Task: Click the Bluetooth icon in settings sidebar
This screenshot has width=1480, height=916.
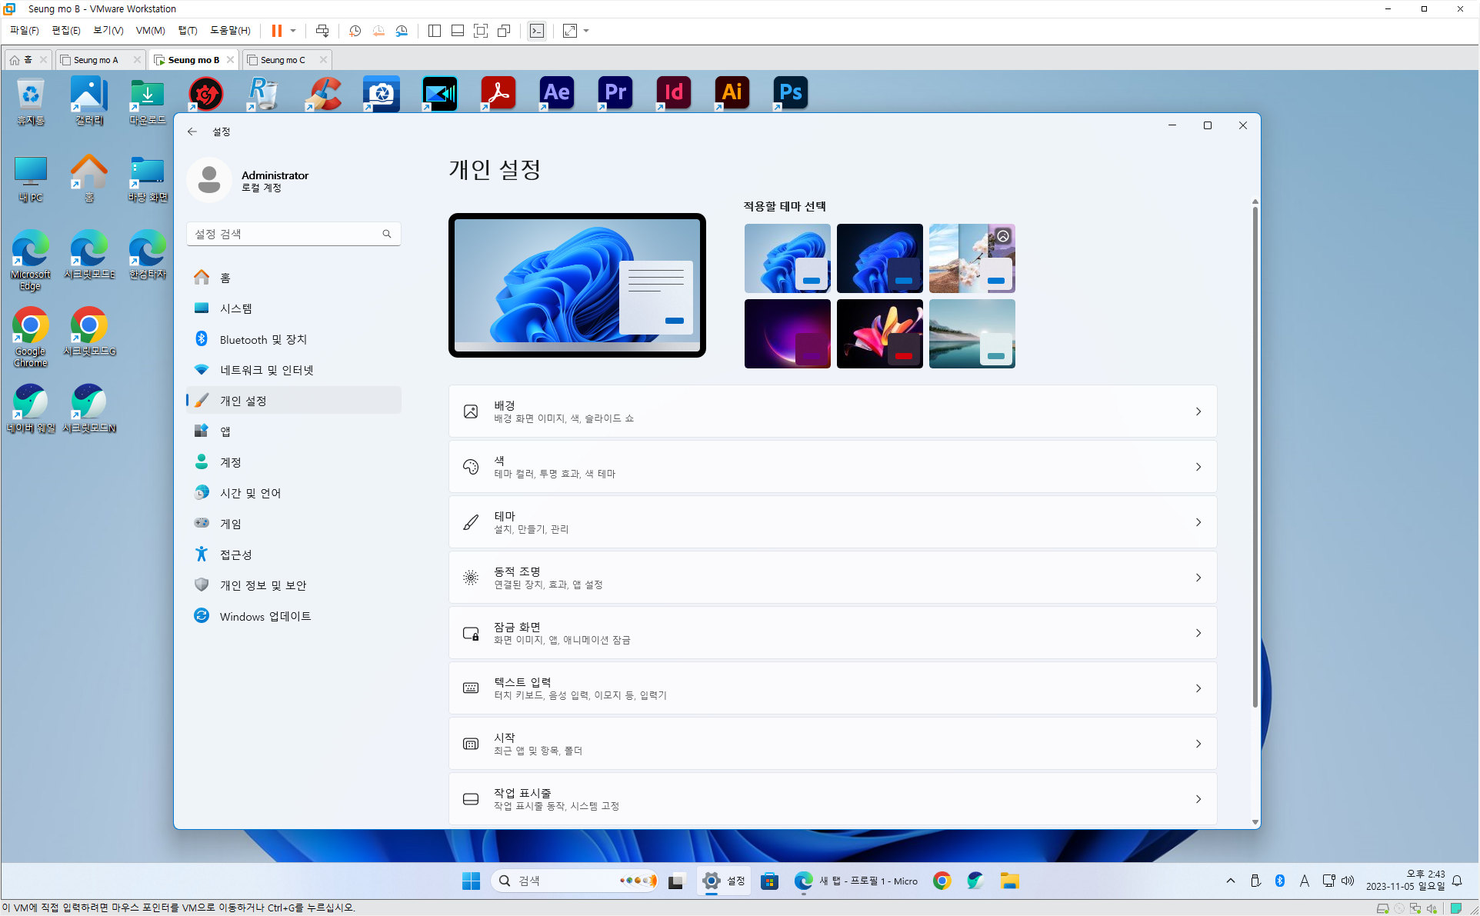Action: click(x=202, y=339)
